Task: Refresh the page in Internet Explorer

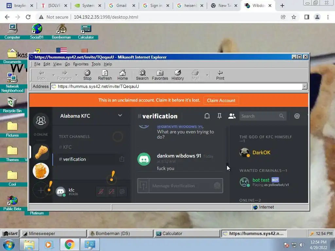Action: 105,75
